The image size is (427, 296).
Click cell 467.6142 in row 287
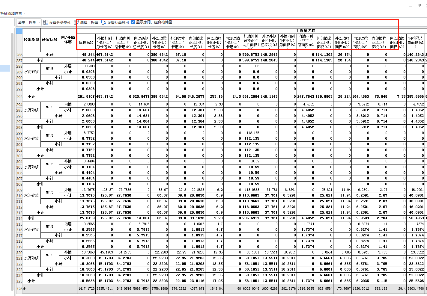tap(105, 61)
